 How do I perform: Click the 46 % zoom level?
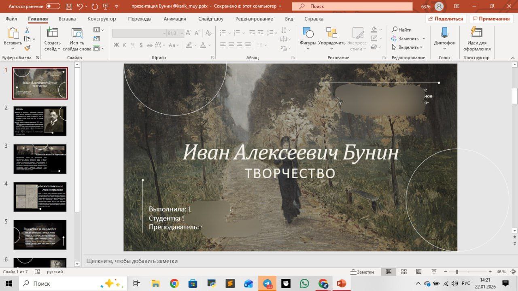(501, 272)
